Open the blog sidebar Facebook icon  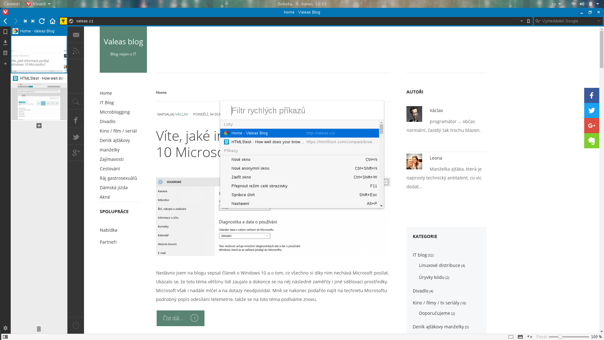[76, 120]
